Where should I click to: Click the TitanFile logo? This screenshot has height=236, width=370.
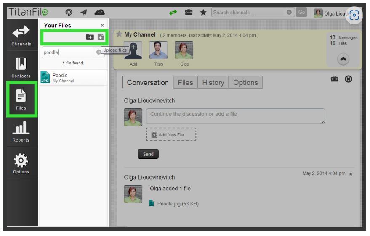28,12
